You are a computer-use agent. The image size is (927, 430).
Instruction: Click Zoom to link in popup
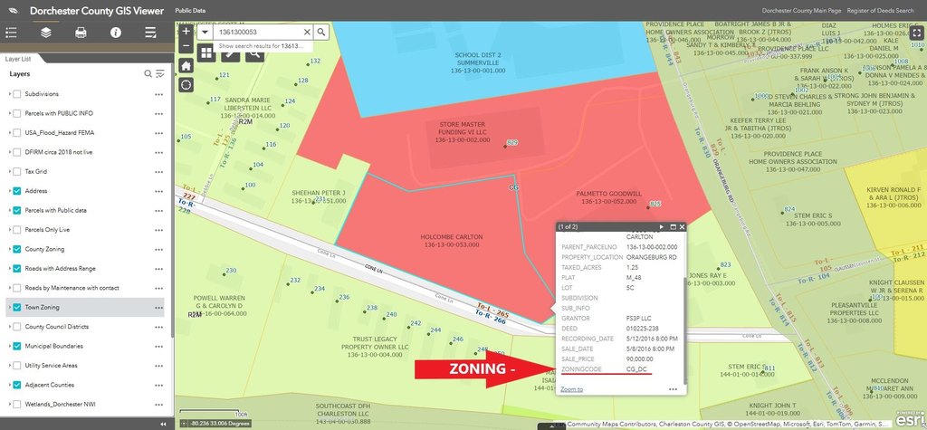571,389
